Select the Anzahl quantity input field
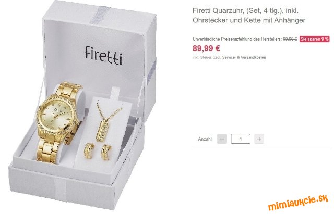334x214 pixels. coord(241,139)
